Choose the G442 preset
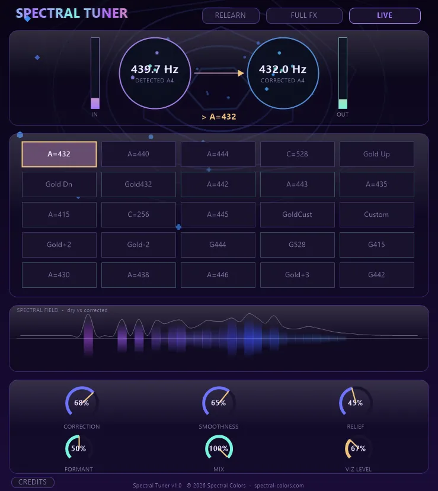 [x=376, y=275]
